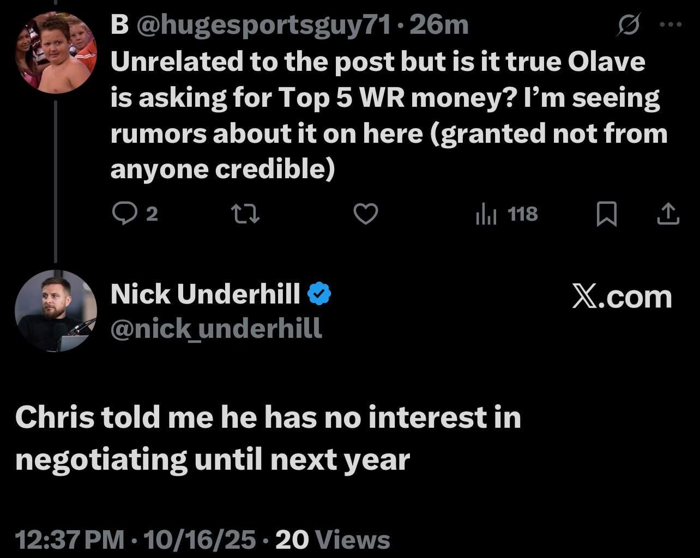Open B's profile picture
Image resolution: width=700 pixels, height=558 pixels.
[56, 52]
